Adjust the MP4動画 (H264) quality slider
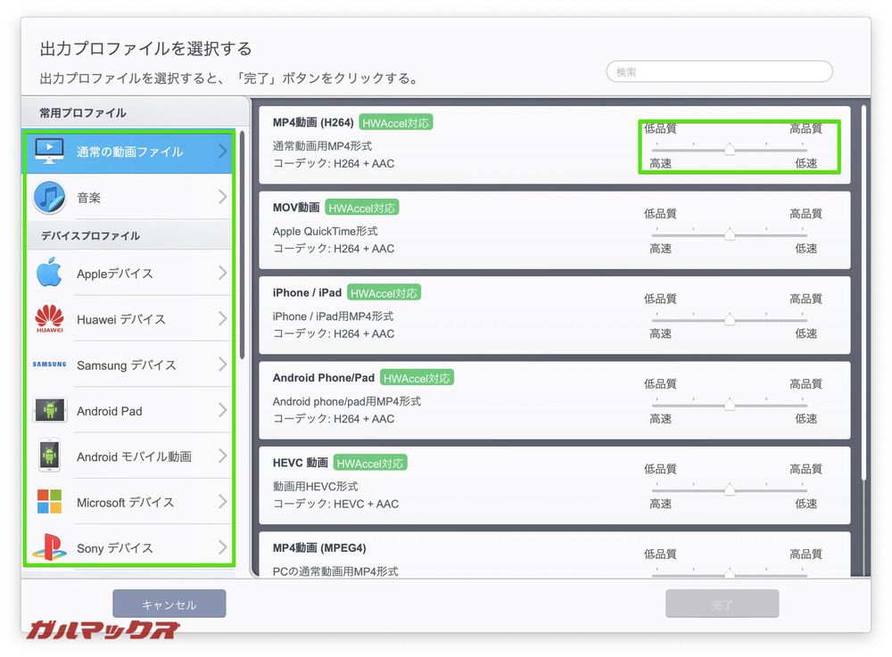892x657 pixels. click(x=731, y=148)
